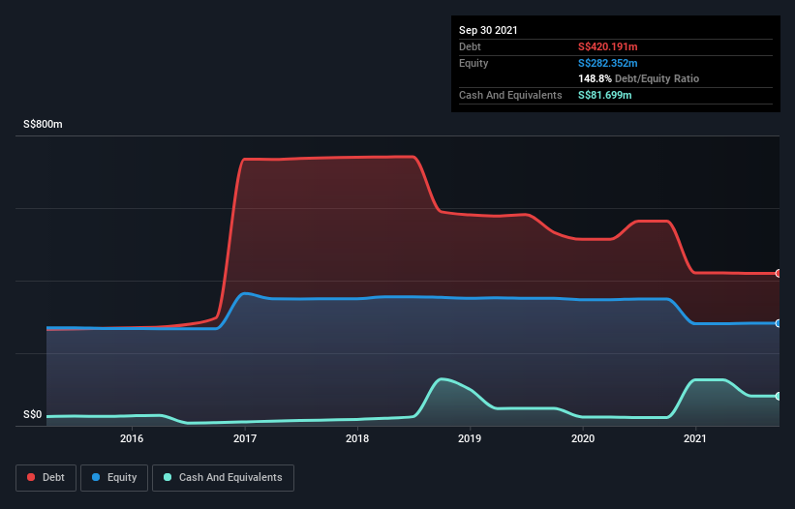Screen dimensions: 795x509
Task: Click the Debt label in tooltip
Action: click(470, 46)
